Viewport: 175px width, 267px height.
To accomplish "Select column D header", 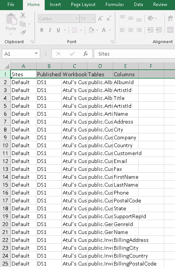I will pyautogui.click(x=100, y=66).
